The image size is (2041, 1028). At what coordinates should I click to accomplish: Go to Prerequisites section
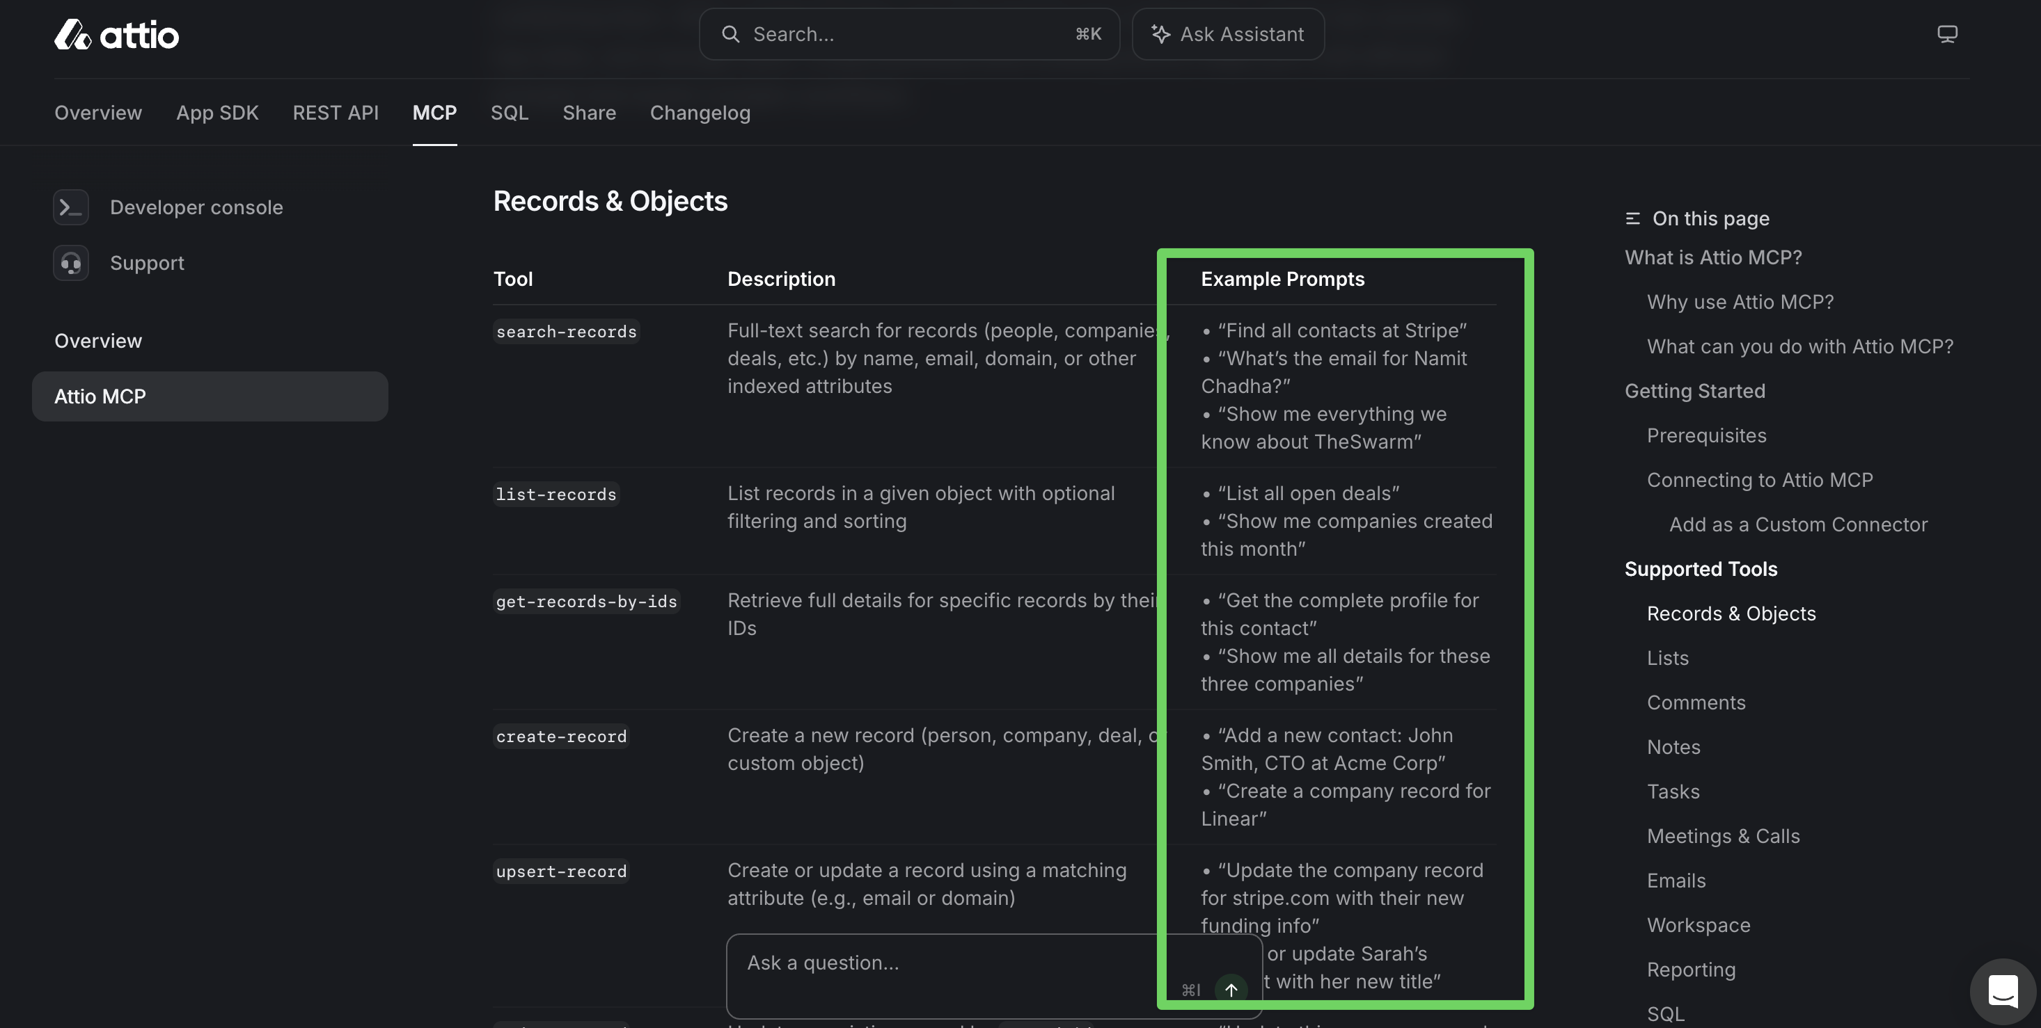[1706, 435]
